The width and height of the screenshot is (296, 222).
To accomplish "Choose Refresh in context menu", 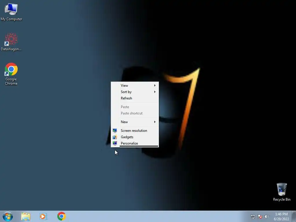I will 135,98.
